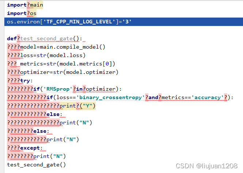Click the 'import?os' line
Viewport: 243px width, 173px height.
[22, 13]
